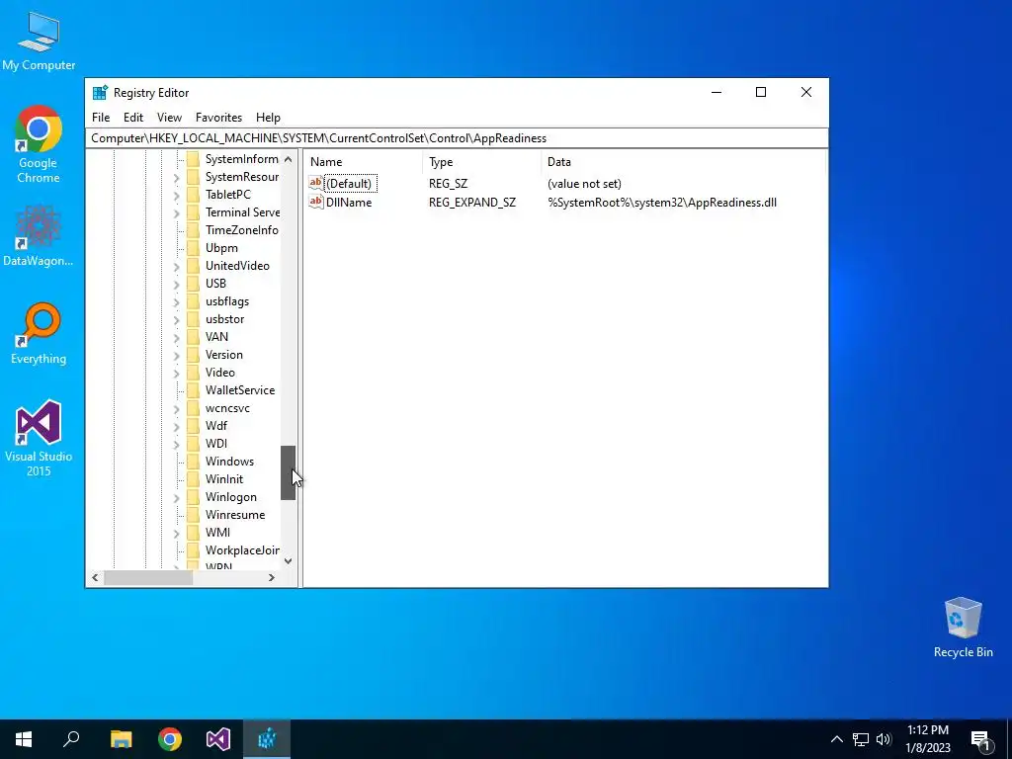Select the WalletService key
The height and width of the screenshot is (759, 1012).
[240, 390]
